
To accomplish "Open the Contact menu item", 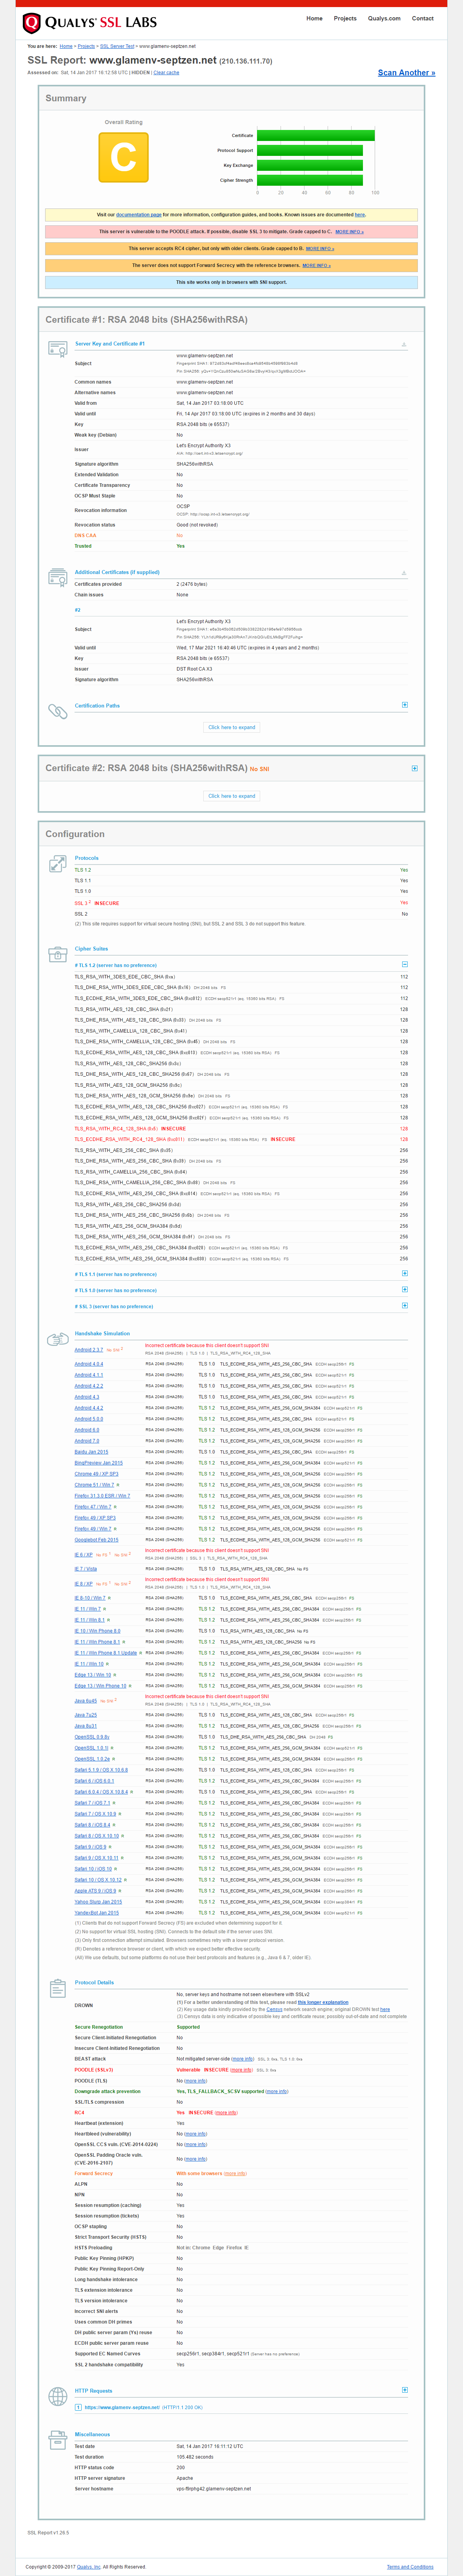I will (423, 18).
